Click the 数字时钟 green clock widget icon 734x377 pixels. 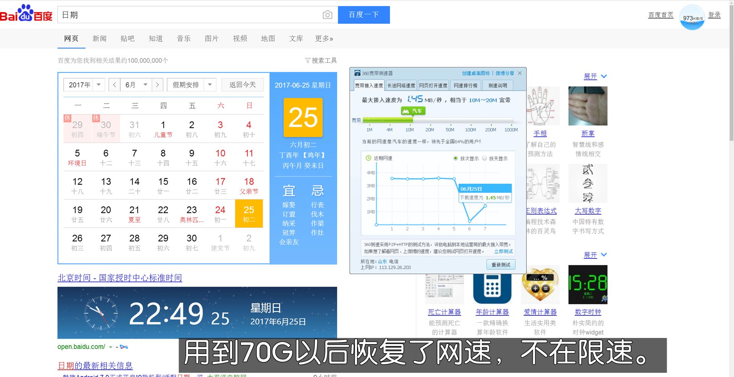click(x=588, y=285)
